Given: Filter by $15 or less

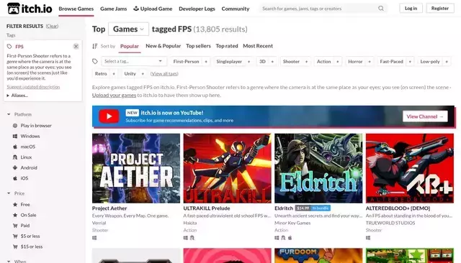Looking at the screenshot, I should (32, 246).
